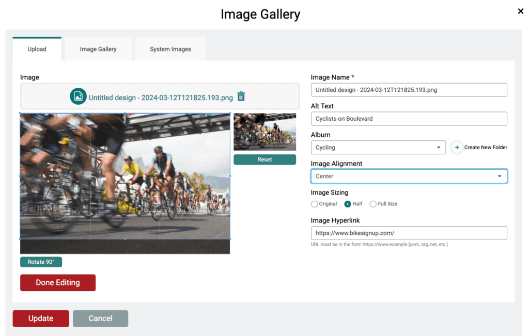
Task: Click the Image Hyperlink URL field
Action: point(409,233)
